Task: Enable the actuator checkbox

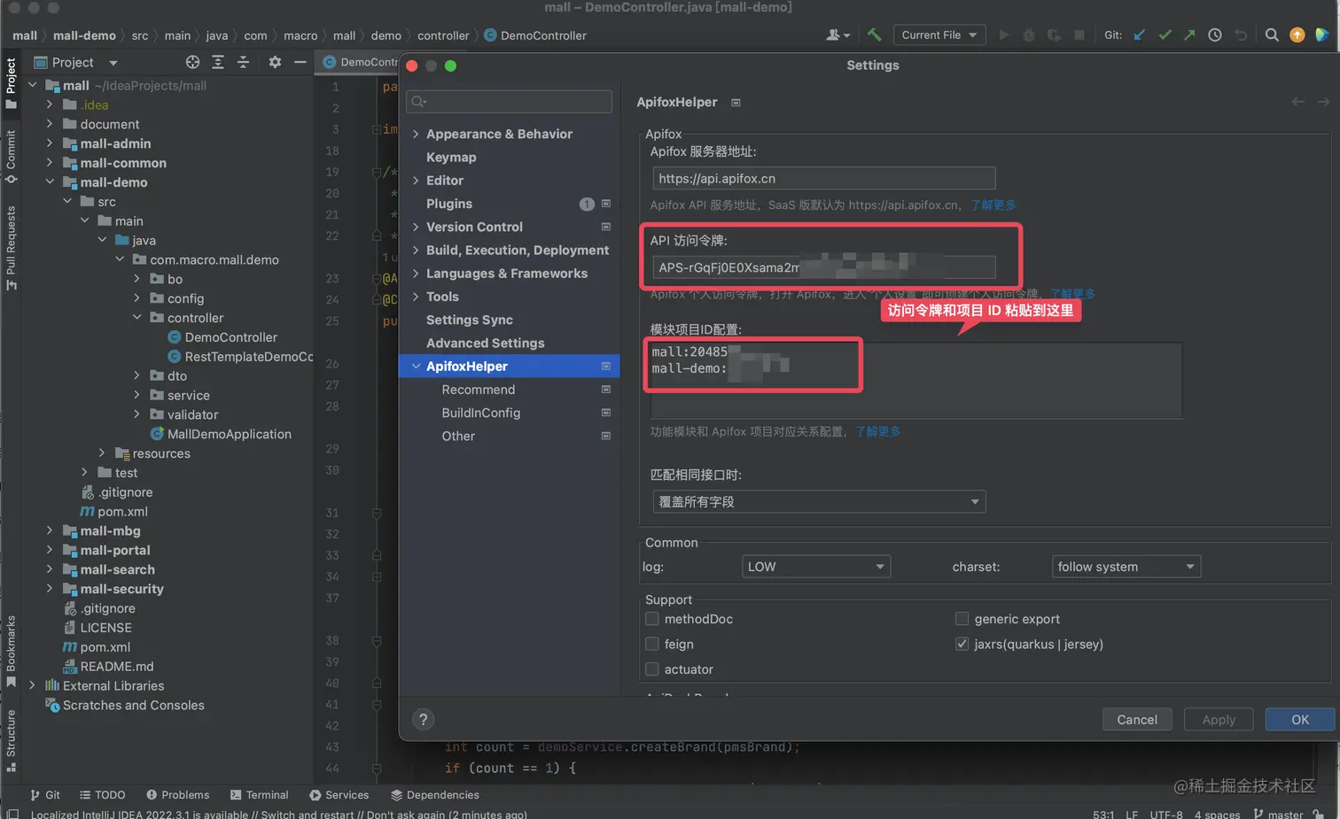Action: [652, 669]
